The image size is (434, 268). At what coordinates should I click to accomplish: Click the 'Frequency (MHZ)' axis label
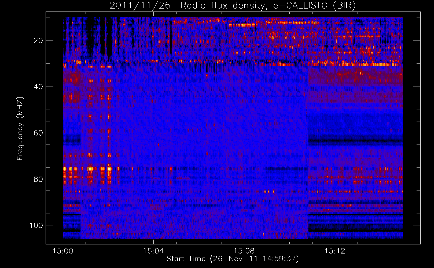point(20,129)
